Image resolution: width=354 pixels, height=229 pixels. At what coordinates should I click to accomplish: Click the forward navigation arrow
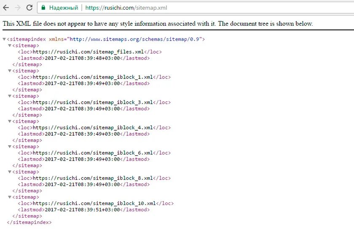(18, 8)
